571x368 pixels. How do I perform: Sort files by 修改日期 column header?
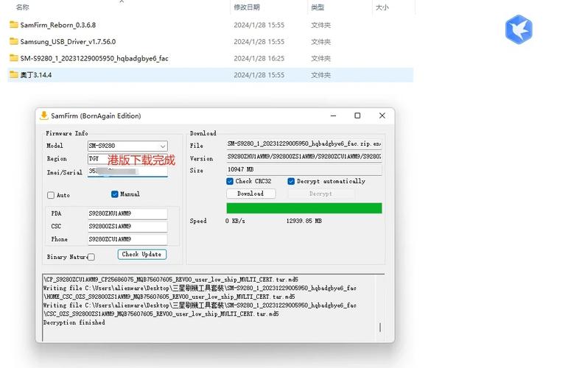pos(246,7)
